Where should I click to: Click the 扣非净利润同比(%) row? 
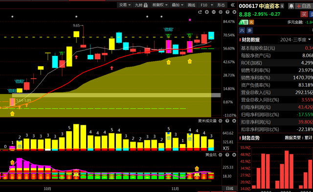[x=276, y=129]
